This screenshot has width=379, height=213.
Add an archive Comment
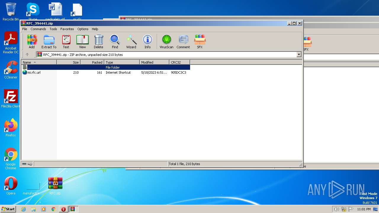183,41
